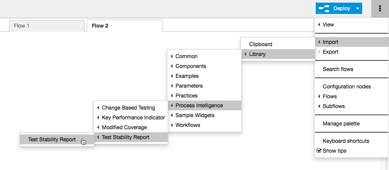The image size is (389, 170).
Task: Expand the Workflows library folder
Action: tap(204, 125)
